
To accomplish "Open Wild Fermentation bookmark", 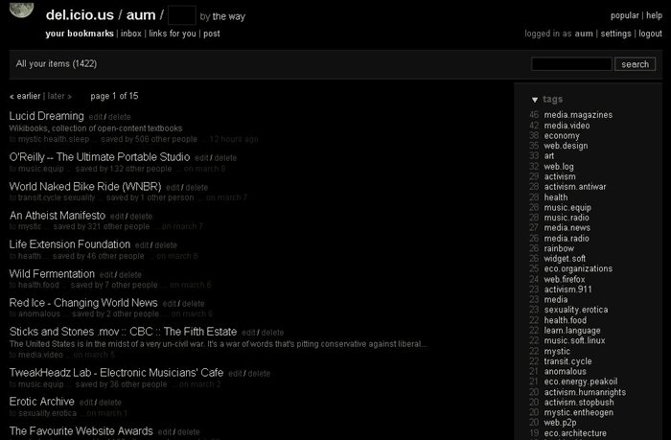I will (52, 274).
